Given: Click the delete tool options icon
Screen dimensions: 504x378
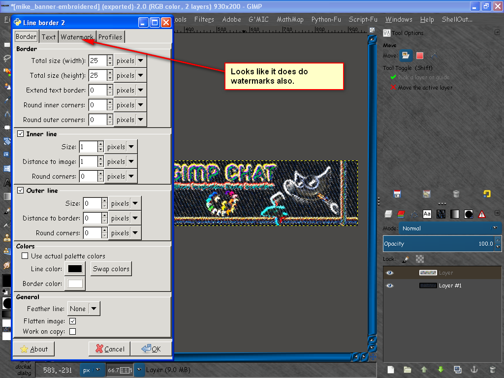Looking at the screenshot, I should 456,194.
